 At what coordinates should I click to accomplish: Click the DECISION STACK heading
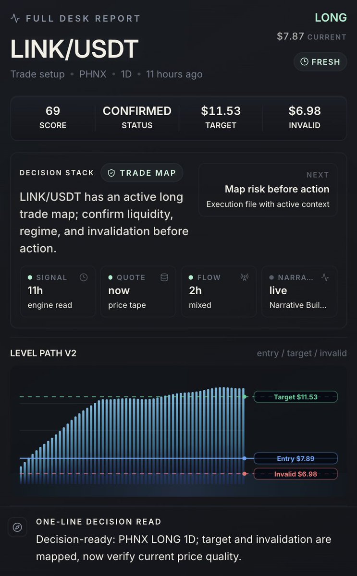tap(57, 173)
